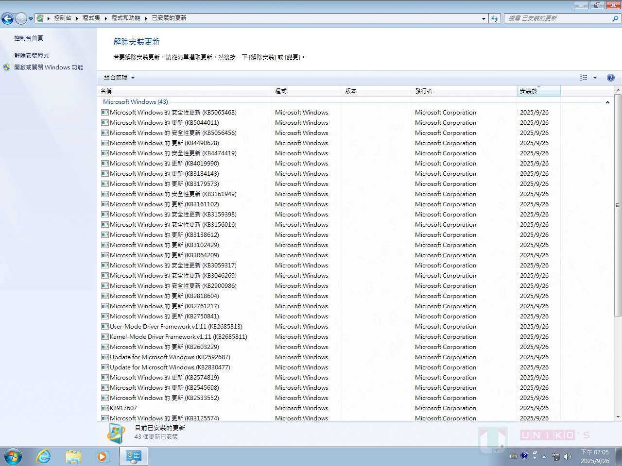The width and height of the screenshot is (622, 466).
Task: Sort the list by the 版本 column
Action: 377,91
